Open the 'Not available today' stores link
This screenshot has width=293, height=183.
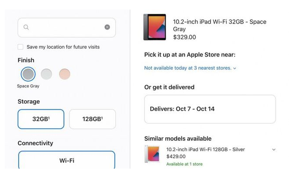pos(187,68)
